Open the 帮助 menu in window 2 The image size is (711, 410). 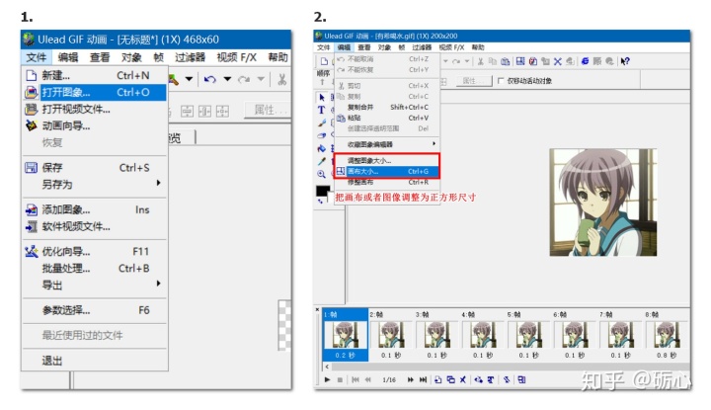click(478, 47)
